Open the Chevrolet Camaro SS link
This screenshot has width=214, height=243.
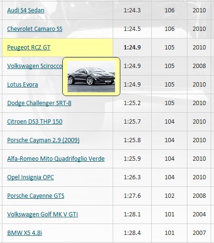tap(35, 29)
